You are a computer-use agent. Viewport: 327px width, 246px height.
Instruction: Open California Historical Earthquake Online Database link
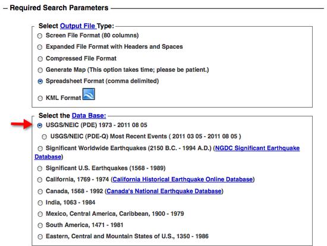pos(183,179)
